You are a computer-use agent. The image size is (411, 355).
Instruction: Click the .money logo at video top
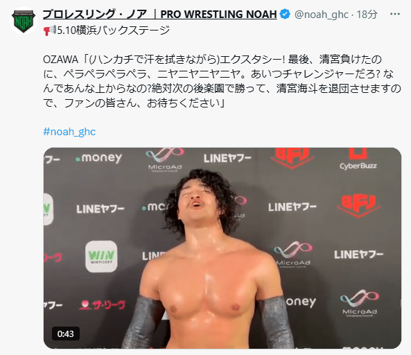[98, 158]
